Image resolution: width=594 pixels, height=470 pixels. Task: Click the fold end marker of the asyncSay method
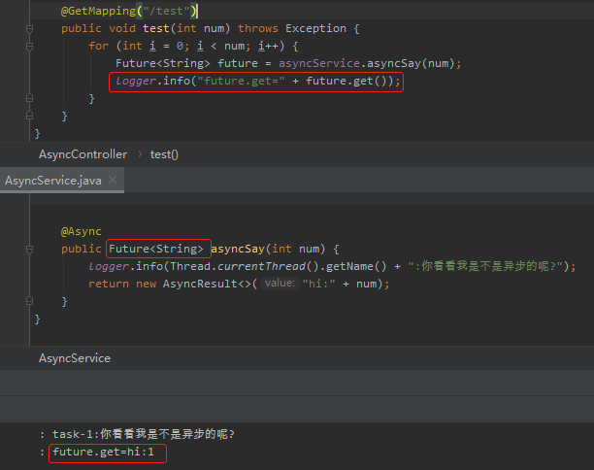[x=29, y=301]
